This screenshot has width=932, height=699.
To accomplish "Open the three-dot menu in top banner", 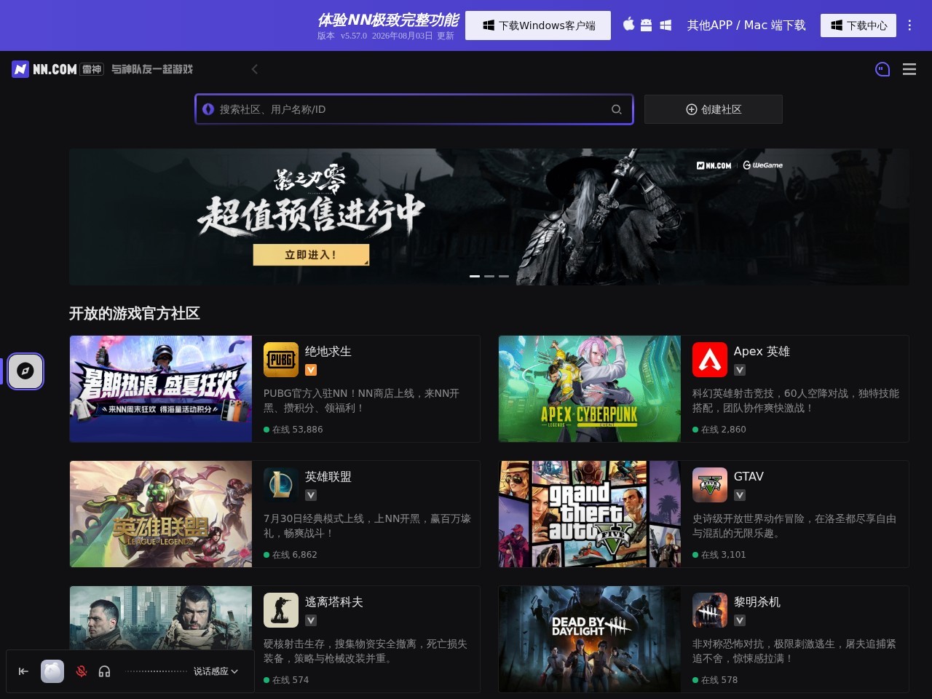I will pyautogui.click(x=909, y=25).
